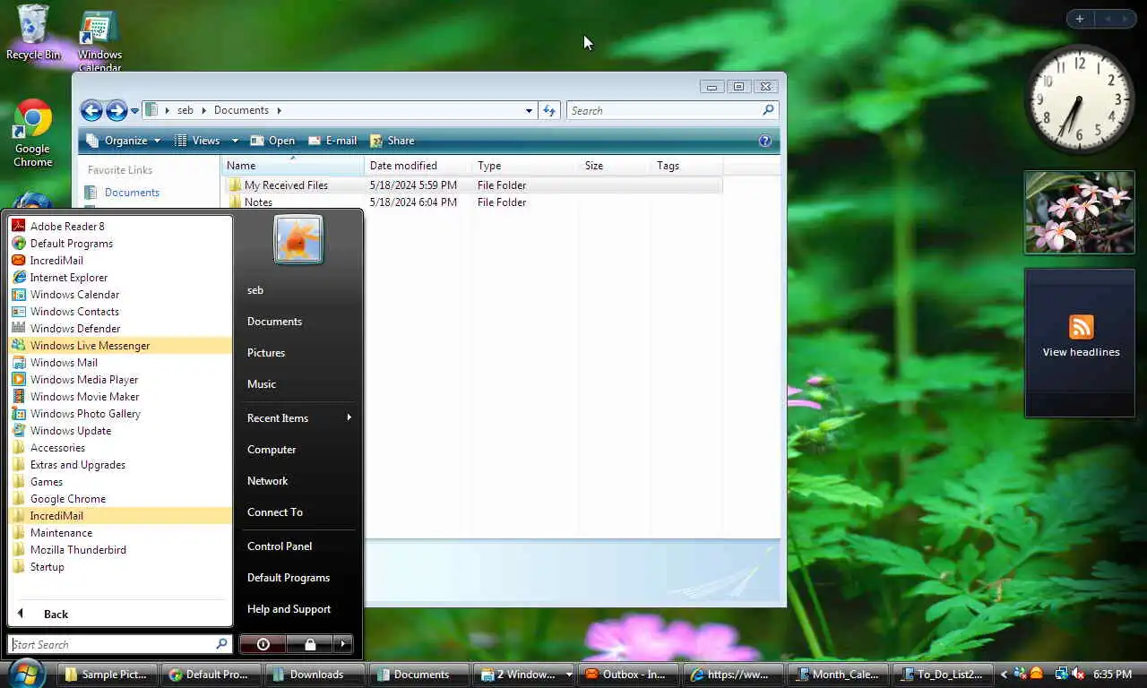The height and width of the screenshot is (688, 1147).
Task: Sort files by the Type column
Action: [526, 166]
